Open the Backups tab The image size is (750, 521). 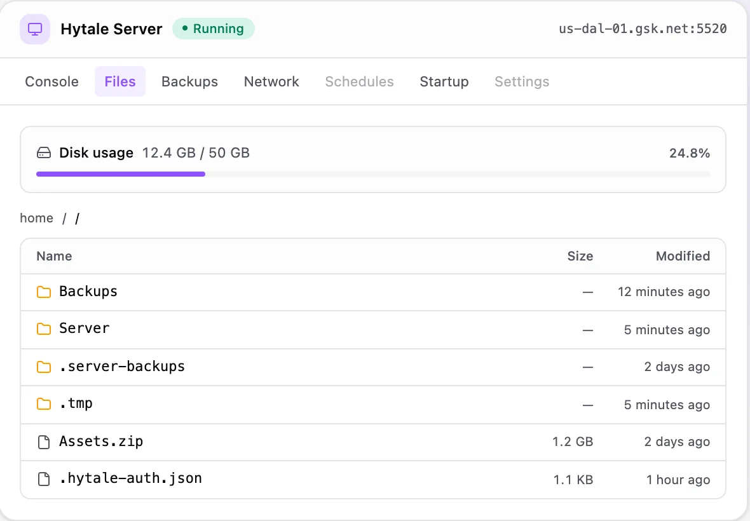click(189, 82)
